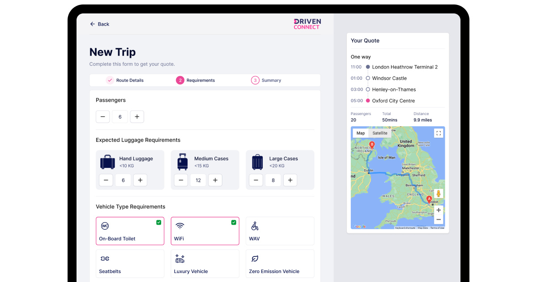
Task: Select the Seatbelts requirement card
Action: [x=130, y=264]
